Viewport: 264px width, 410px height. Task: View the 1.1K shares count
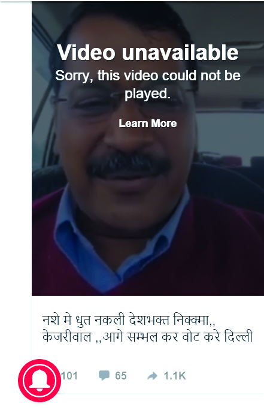coord(175,376)
